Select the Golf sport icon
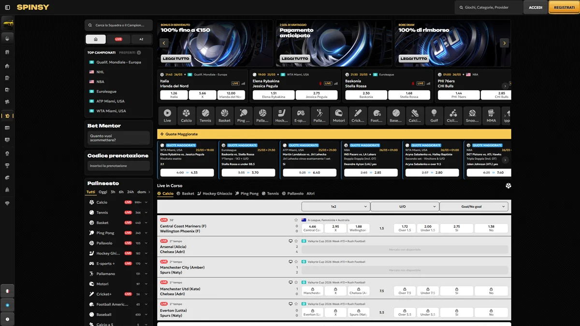 click(434, 115)
